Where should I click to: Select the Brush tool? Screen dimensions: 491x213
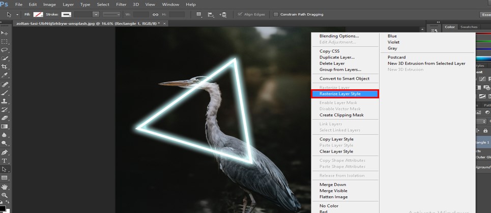pos(5,93)
